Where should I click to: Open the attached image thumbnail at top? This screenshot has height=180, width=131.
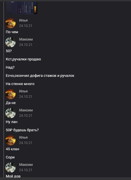[x=22, y=8]
